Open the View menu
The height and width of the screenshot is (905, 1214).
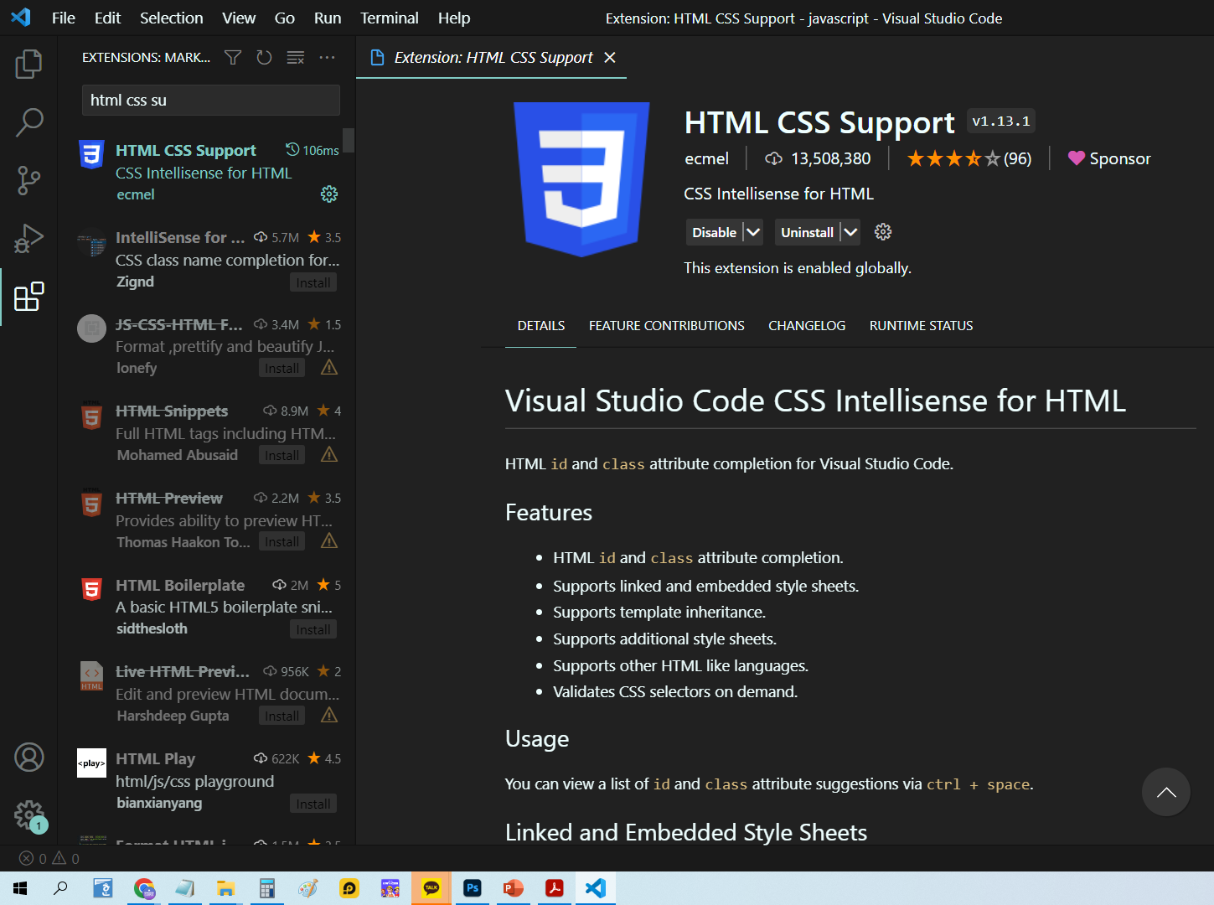click(239, 18)
